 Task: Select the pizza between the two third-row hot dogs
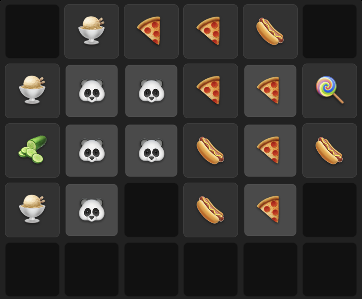pos(270,150)
